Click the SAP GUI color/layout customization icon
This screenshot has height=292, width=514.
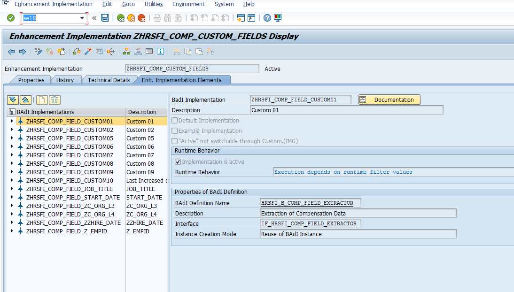tap(277, 17)
